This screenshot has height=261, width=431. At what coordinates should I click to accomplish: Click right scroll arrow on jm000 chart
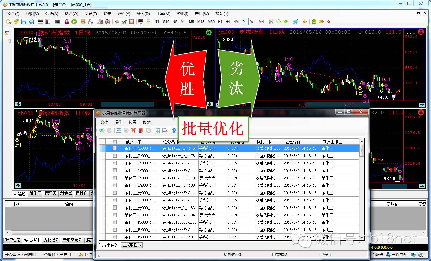click(422, 105)
